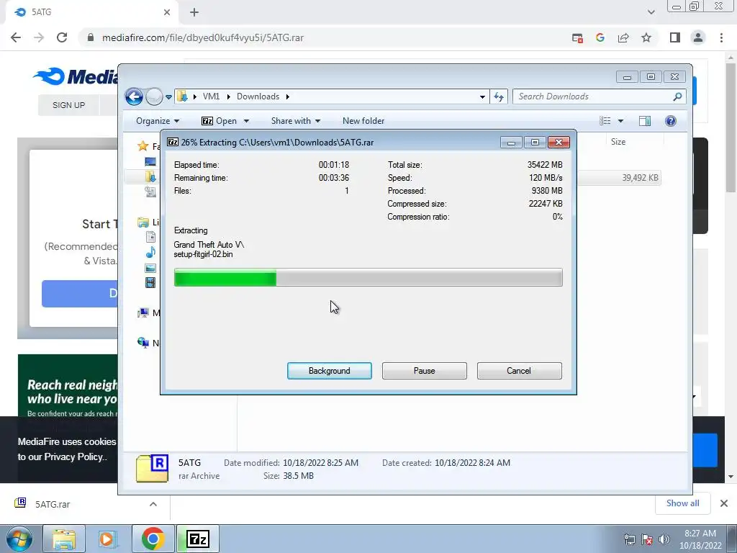Open Explorer's help icon
This screenshot has height=553, width=737.
coord(671,121)
